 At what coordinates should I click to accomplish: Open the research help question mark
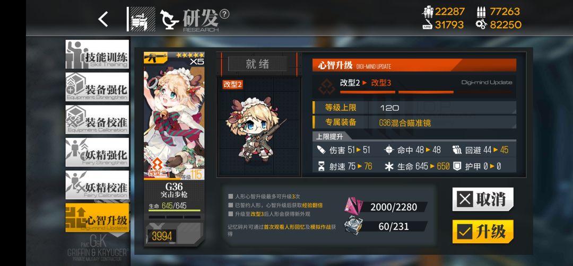tap(225, 14)
